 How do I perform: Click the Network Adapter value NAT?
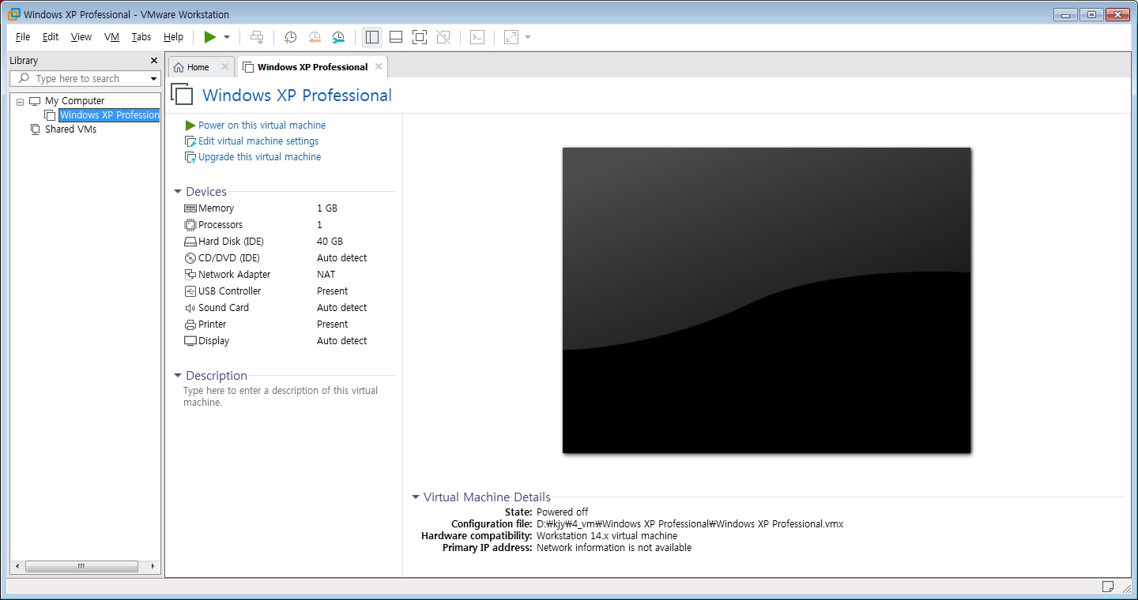pos(326,275)
